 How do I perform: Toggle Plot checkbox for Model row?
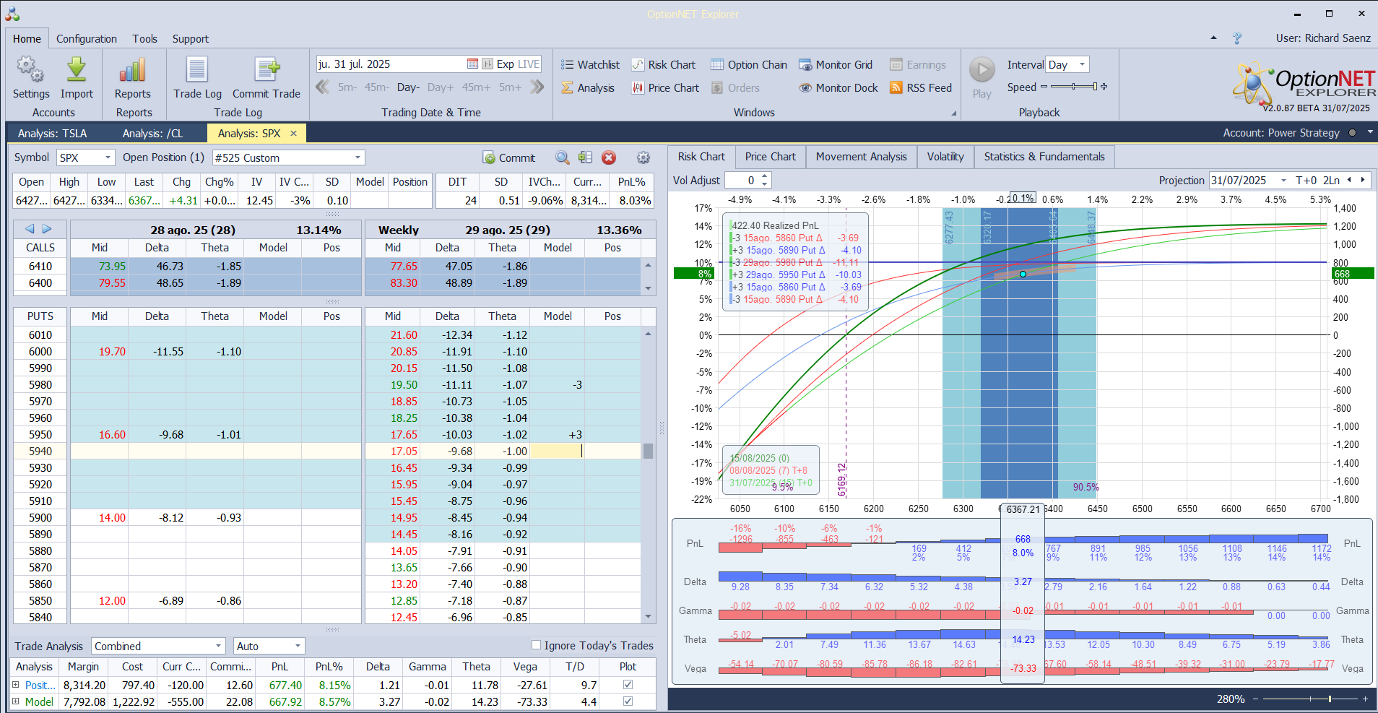pos(628,701)
